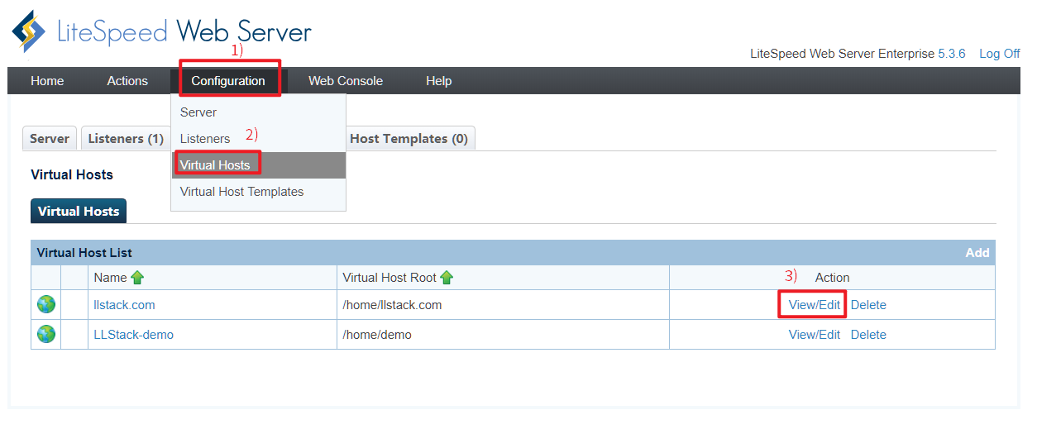
Task: Select Virtual Hosts from Configuration dropdown
Action: (x=215, y=165)
